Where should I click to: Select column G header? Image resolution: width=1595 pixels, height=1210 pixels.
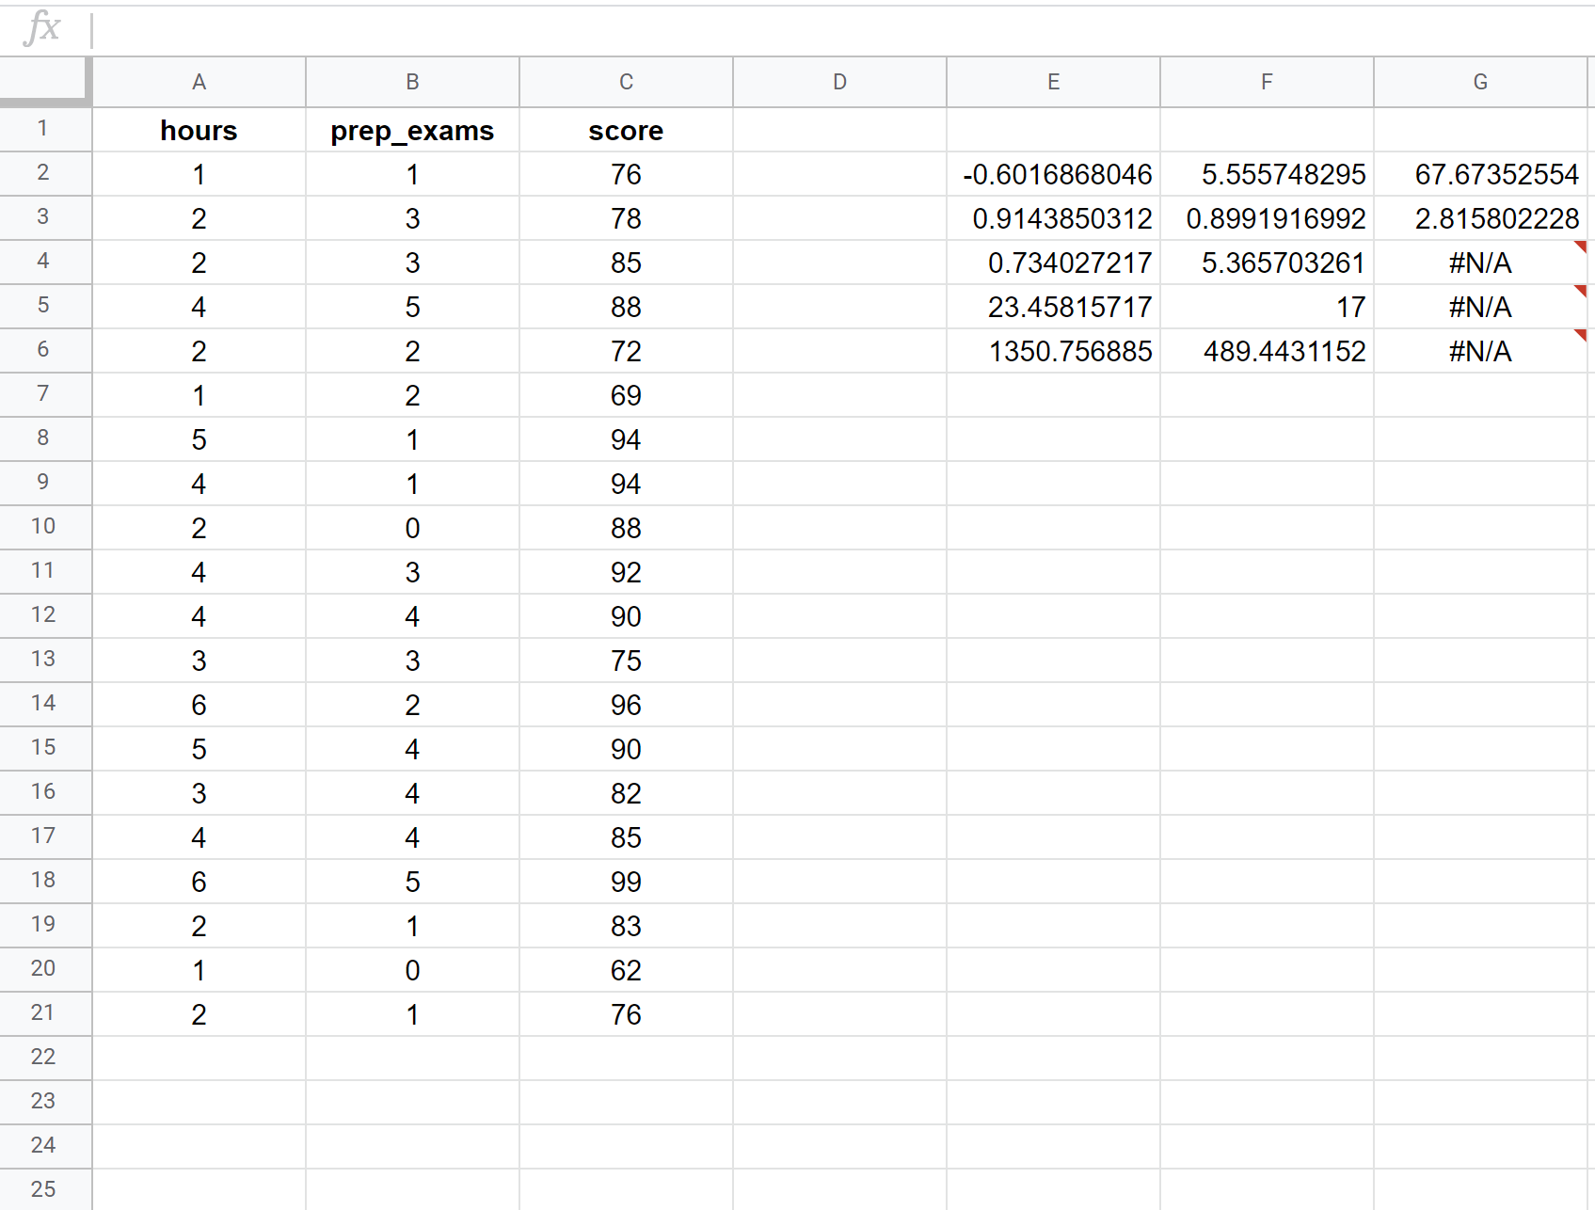click(x=1480, y=82)
